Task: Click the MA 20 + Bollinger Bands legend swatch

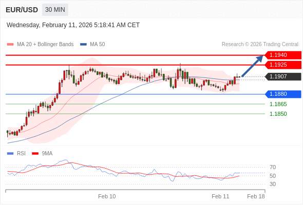Action: pyautogui.click(x=10, y=45)
